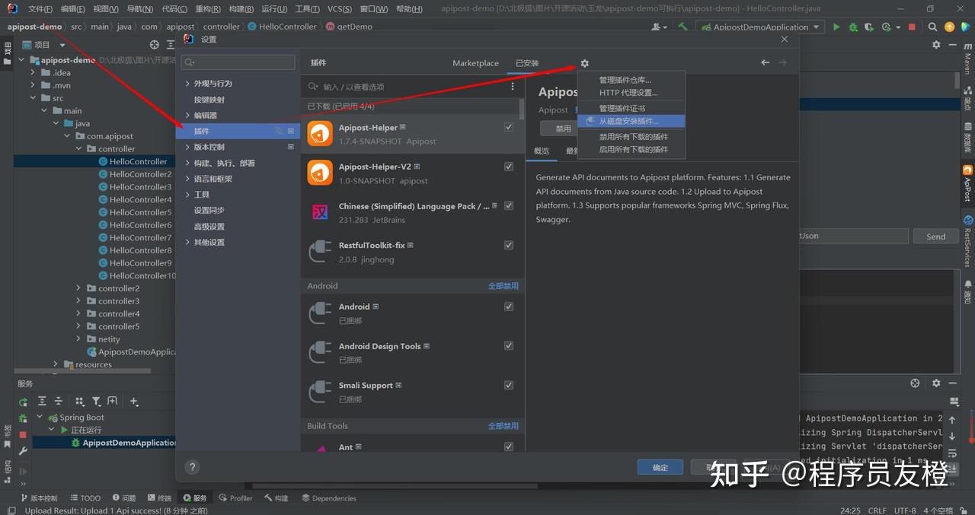Screen dimensions: 975x515
Task: Click 全部禁用 link for Build Tools group
Action: coord(503,426)
